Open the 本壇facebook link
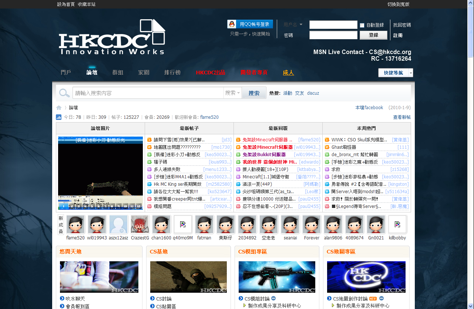This screenshot has width=474, height=309. coord(369,108)
